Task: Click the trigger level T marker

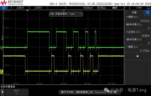Action: (x=2, y=38)
